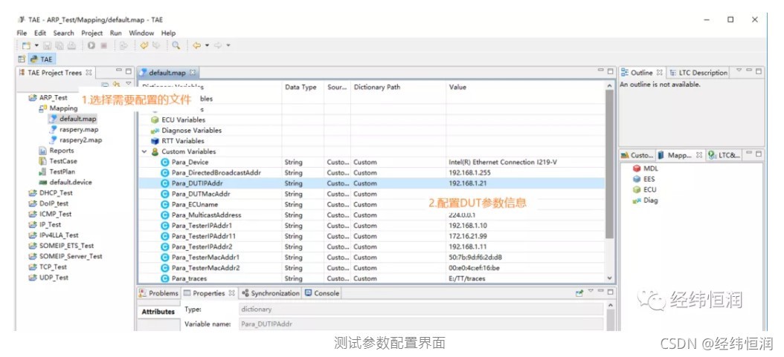Click the Print toolbar icon
Viewport: 784px width, 357px height.
click(x=71, y=45)
